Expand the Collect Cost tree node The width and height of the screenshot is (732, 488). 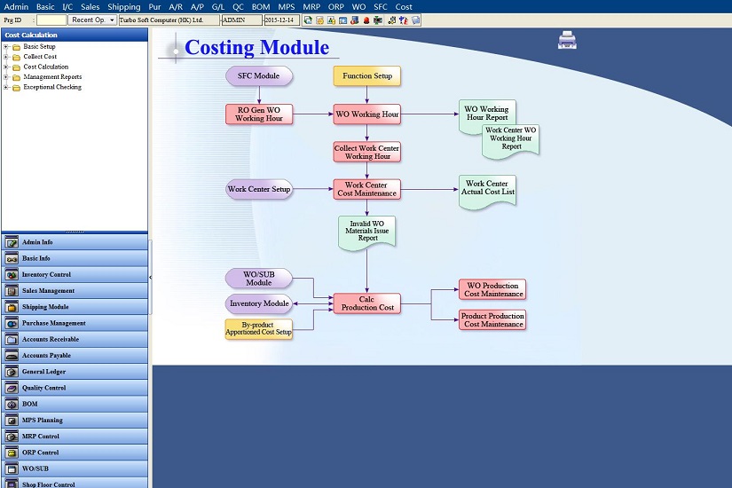pos(6,57)
